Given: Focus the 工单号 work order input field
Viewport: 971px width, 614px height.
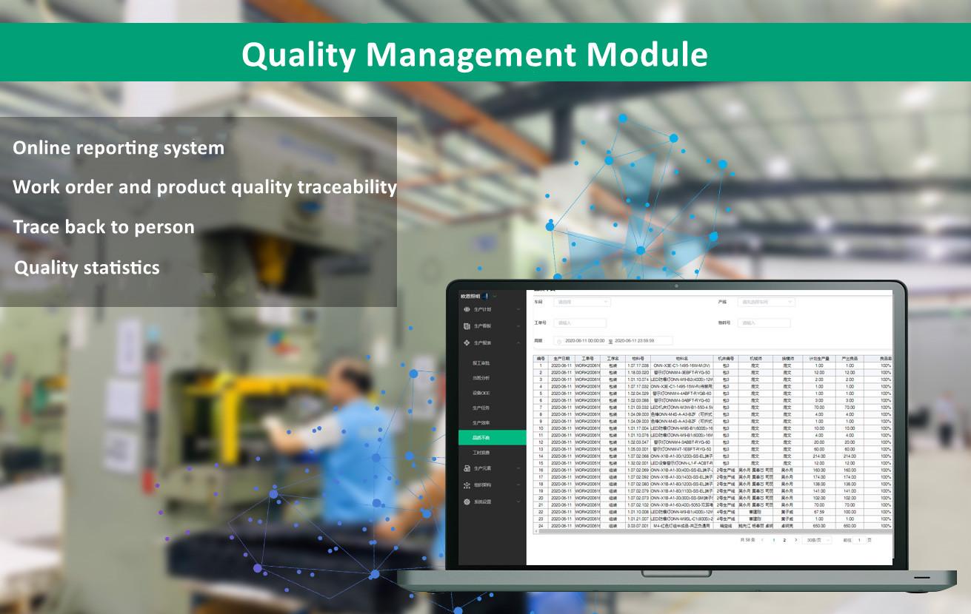Looking at the screenshot, I should [580, 323].
